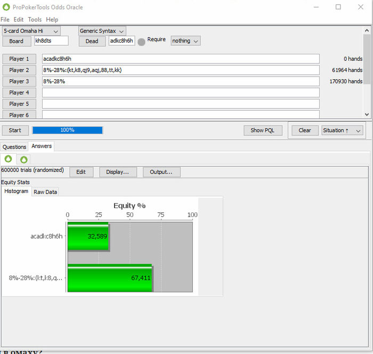Switch to the Questions tab
Screen dimensions: 373x354
click(14, 147)
